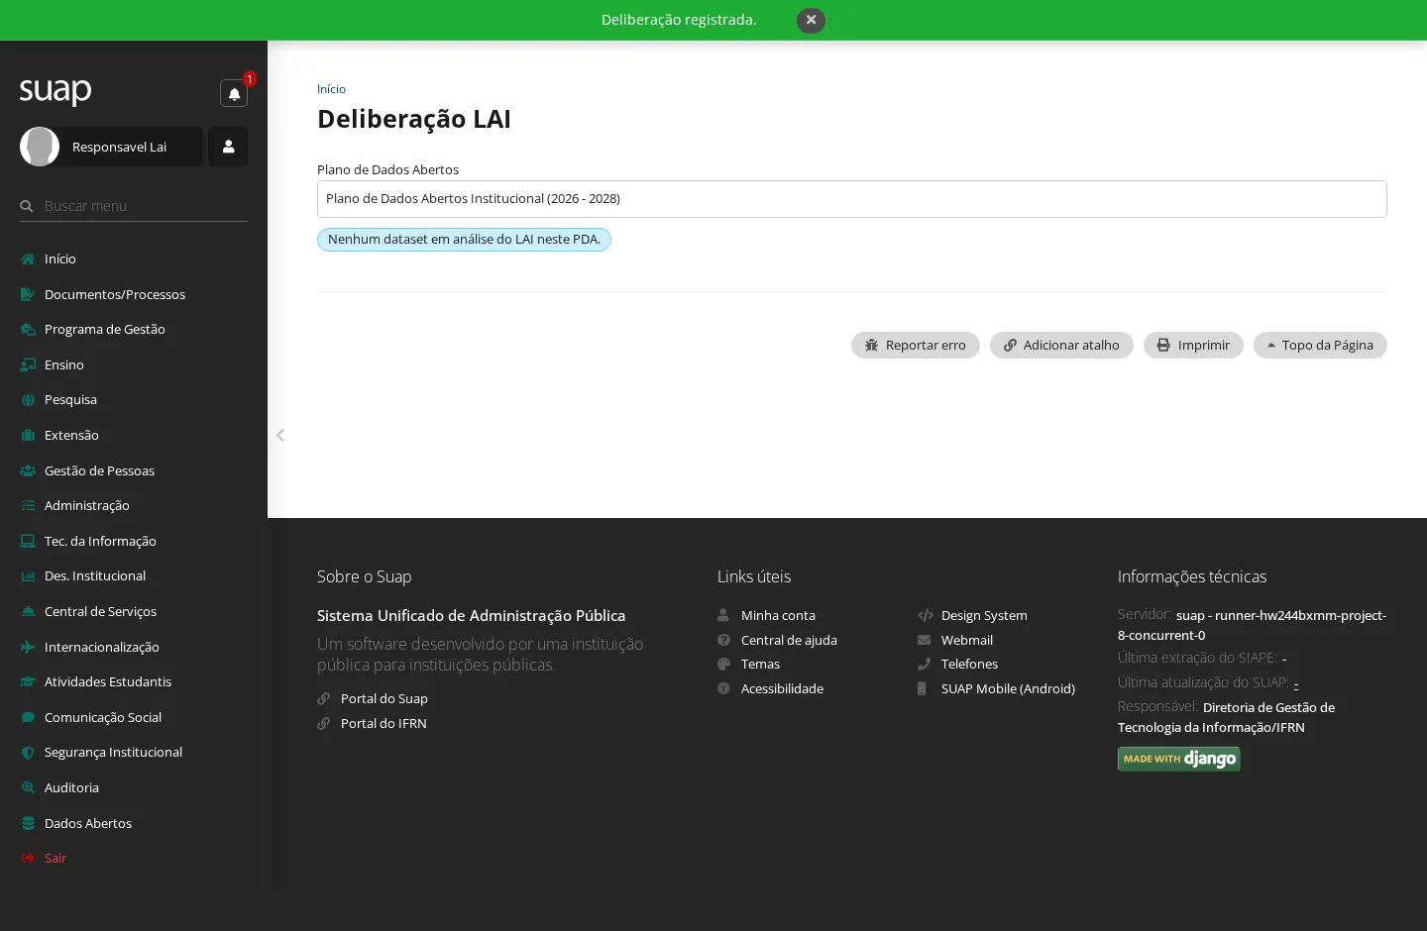Open the Central de ajuda link

(x=789, y=640)
